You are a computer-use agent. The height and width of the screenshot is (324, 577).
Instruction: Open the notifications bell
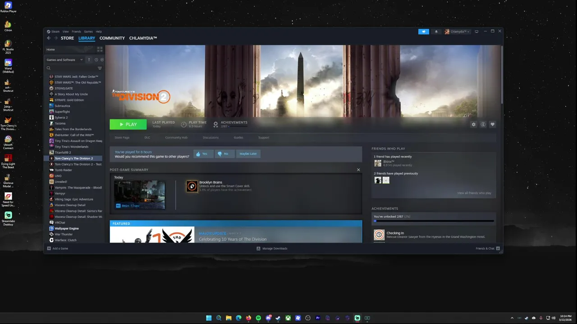[436, 31]
